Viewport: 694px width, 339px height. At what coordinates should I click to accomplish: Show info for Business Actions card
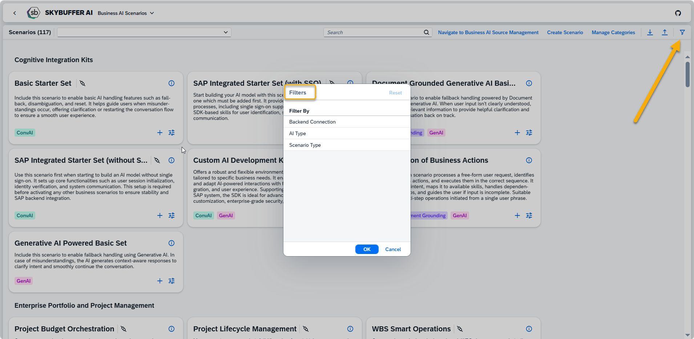pos(529,160)
